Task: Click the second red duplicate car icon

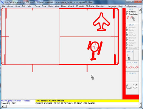Action: click(135, 67)
